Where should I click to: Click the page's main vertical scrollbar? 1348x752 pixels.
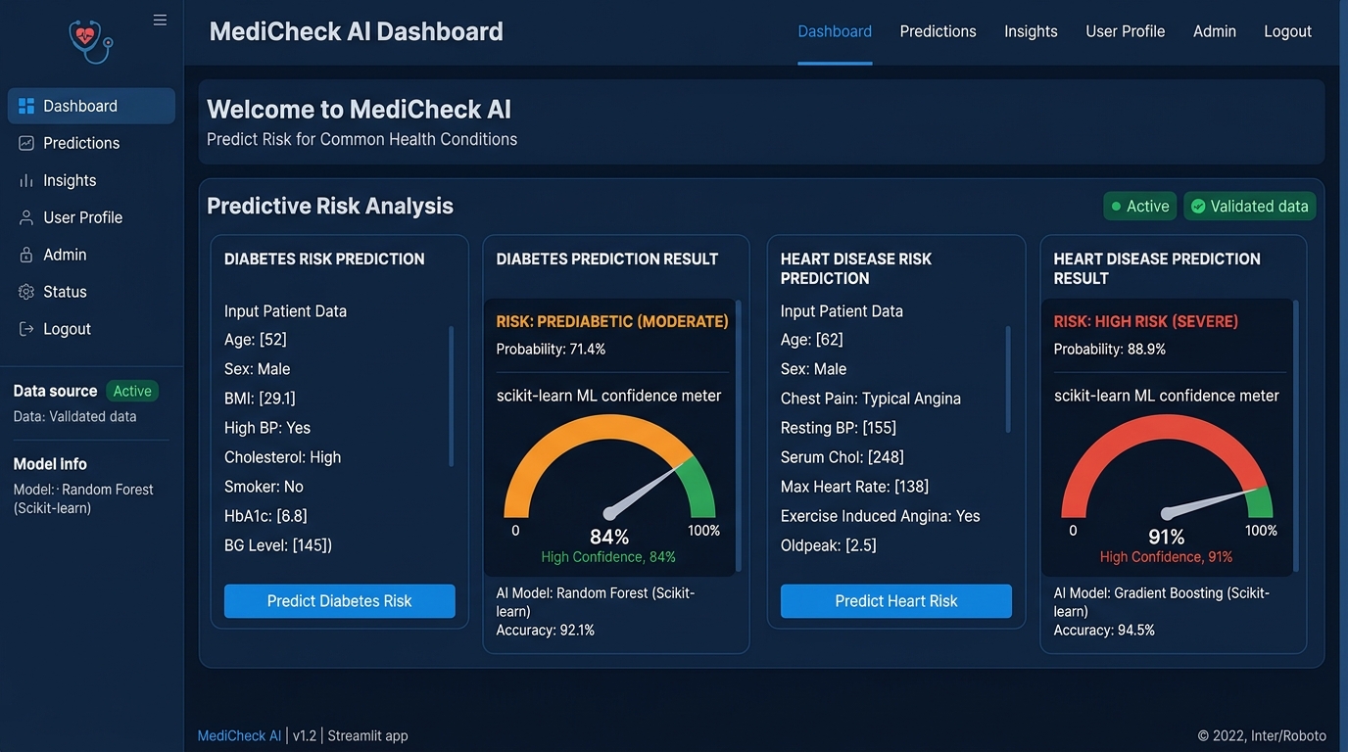(x=1343, y=376)
